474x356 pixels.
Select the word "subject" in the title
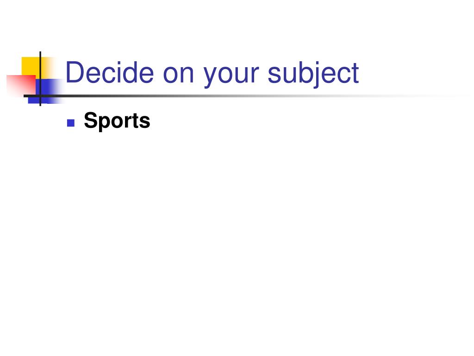click(x=313, y=75)
